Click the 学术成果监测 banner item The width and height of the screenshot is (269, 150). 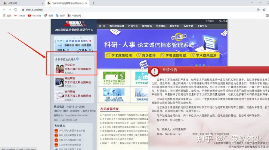pyautogui.click(x=204, y=55)
